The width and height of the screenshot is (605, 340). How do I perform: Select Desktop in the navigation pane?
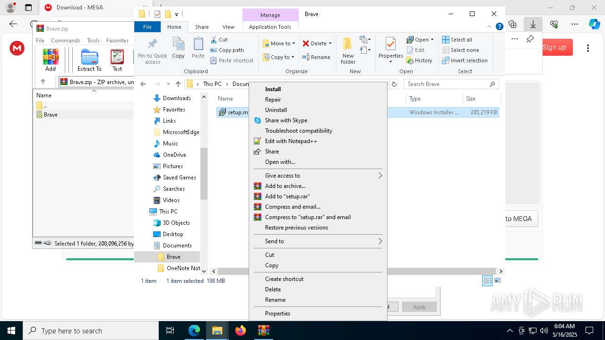[173, 234]
